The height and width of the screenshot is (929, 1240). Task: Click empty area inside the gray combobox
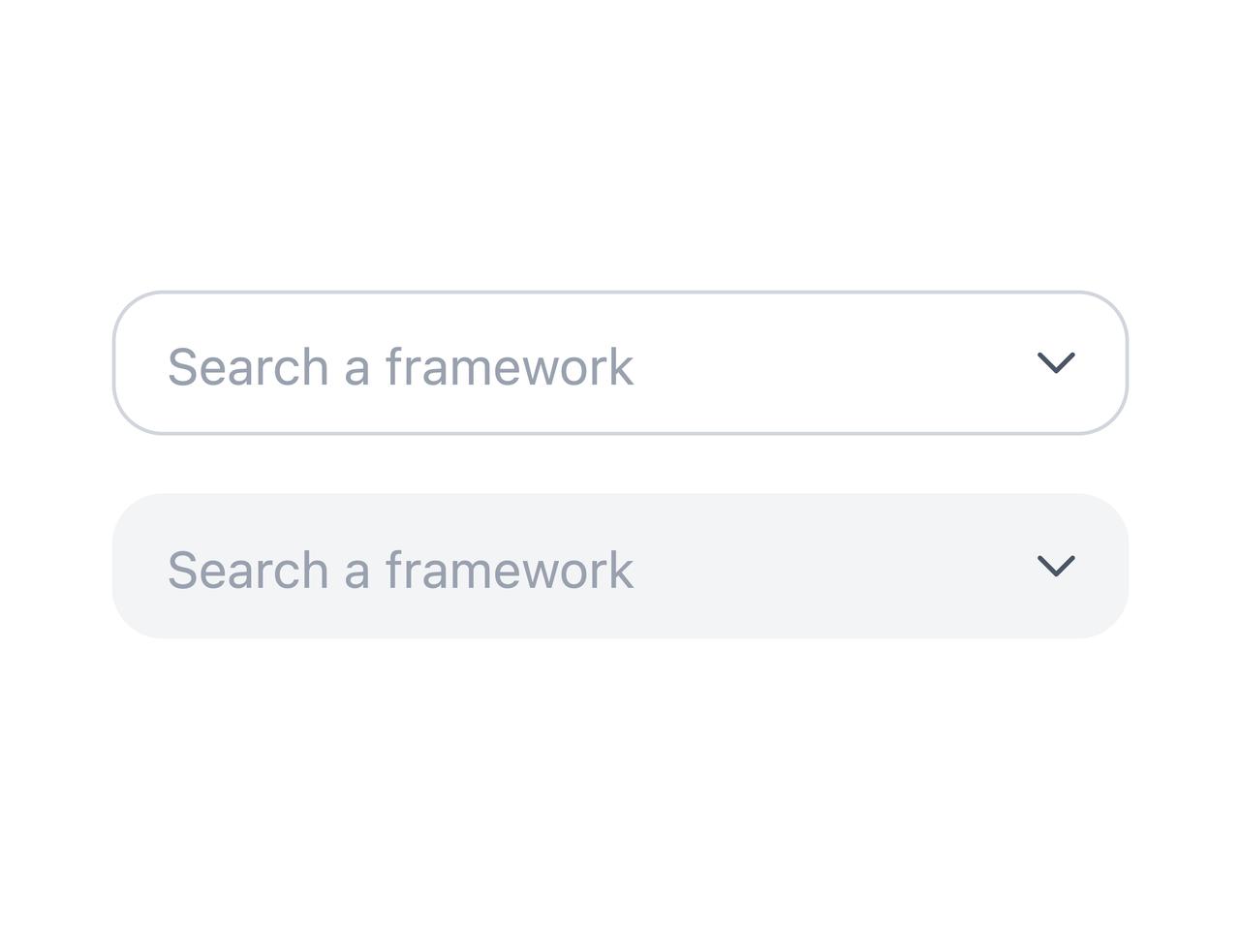[833, 567]
